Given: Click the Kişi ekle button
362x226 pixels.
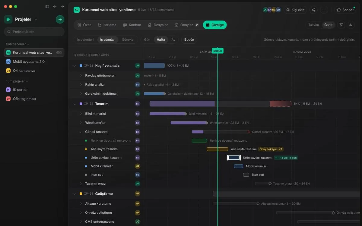Looking at the screenshot, I should 295,10.
